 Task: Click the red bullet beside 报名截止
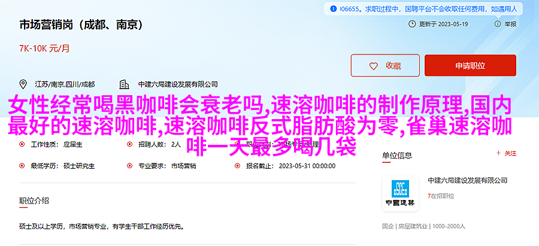[237, 166]
